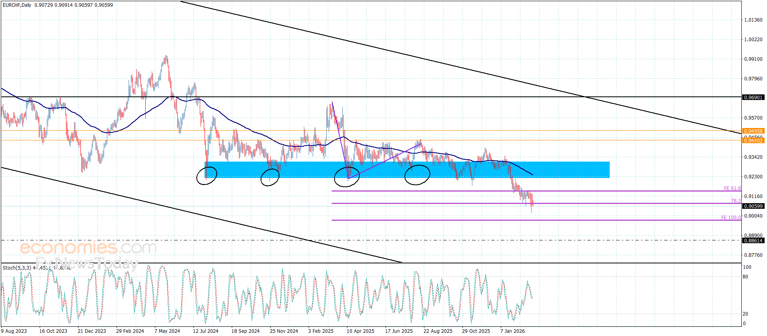
Task: Click the Stoch(5,3,3) indicator label
Action: pos(17,268)
